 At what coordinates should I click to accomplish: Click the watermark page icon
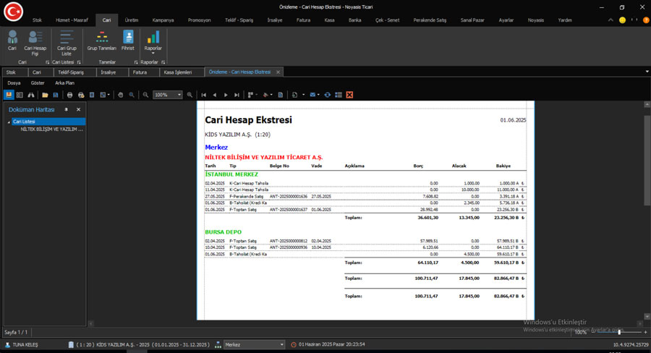tap(281, 95)
